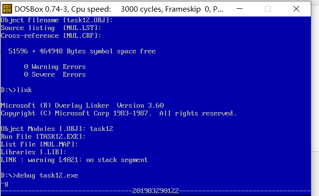This screenshot has height=196, width=319.
Task: Click the 'Object filename [task12.OBJ]:' line
Action: pyautogui.click(x=57, y=20)
